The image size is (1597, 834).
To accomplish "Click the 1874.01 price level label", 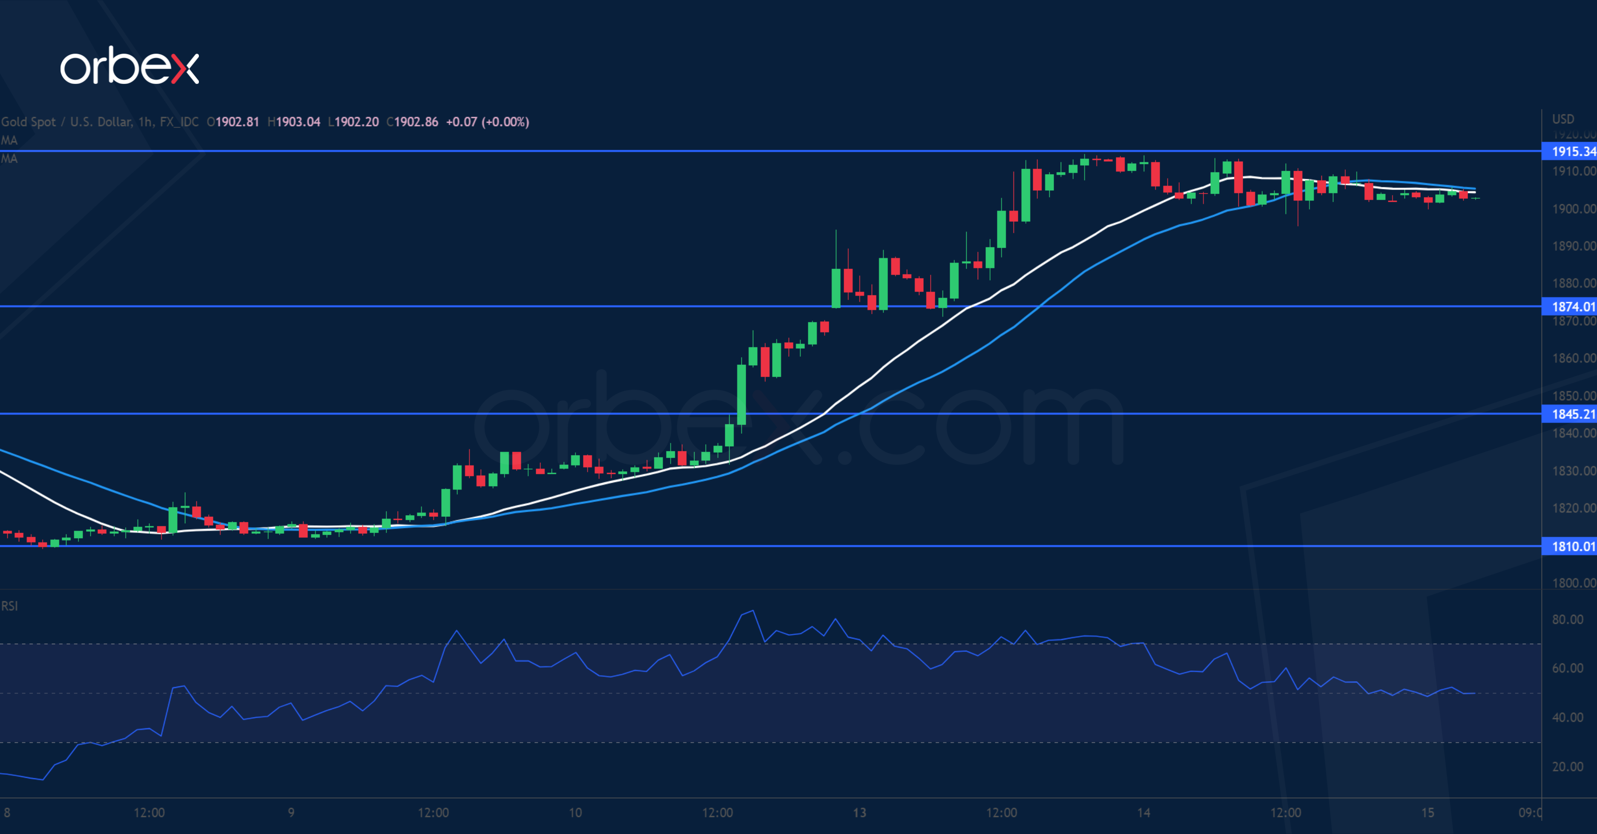I will 1572,307.
